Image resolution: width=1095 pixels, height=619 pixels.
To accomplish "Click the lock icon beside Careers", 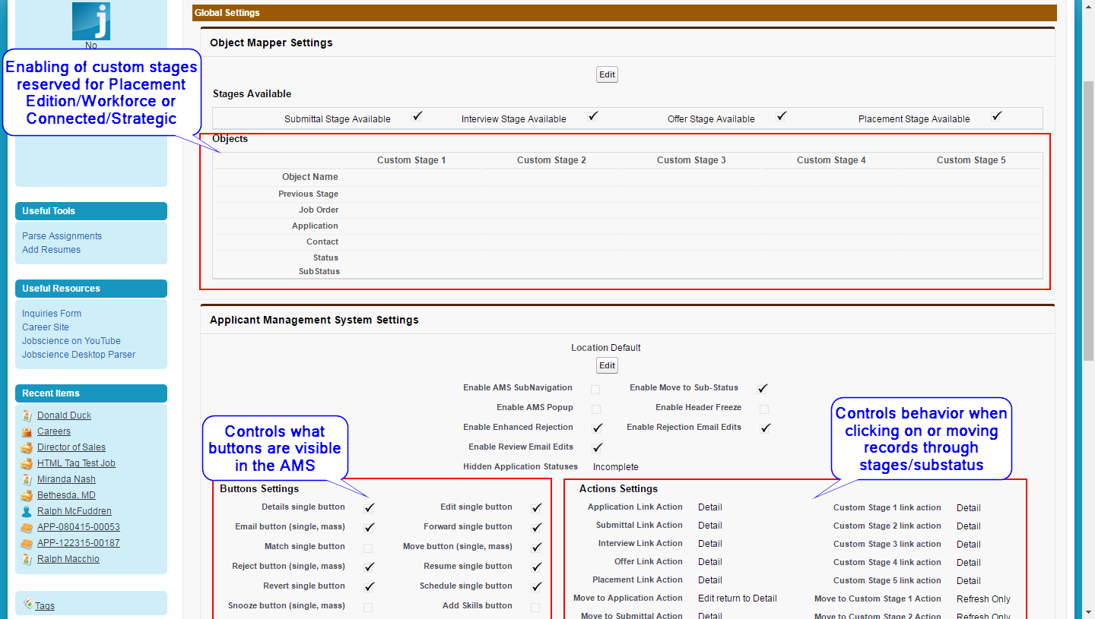I will click(26, 431).
